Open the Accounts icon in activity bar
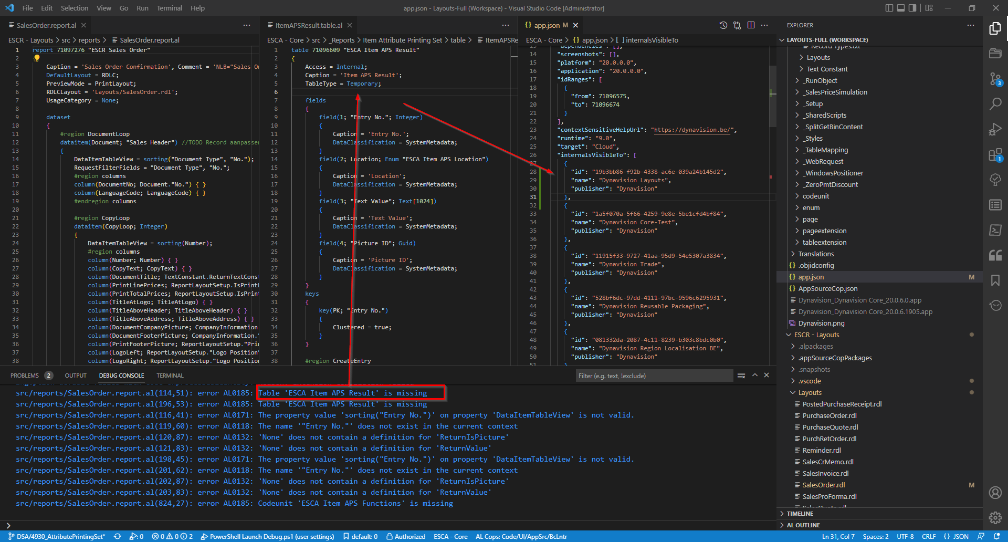 995,493
